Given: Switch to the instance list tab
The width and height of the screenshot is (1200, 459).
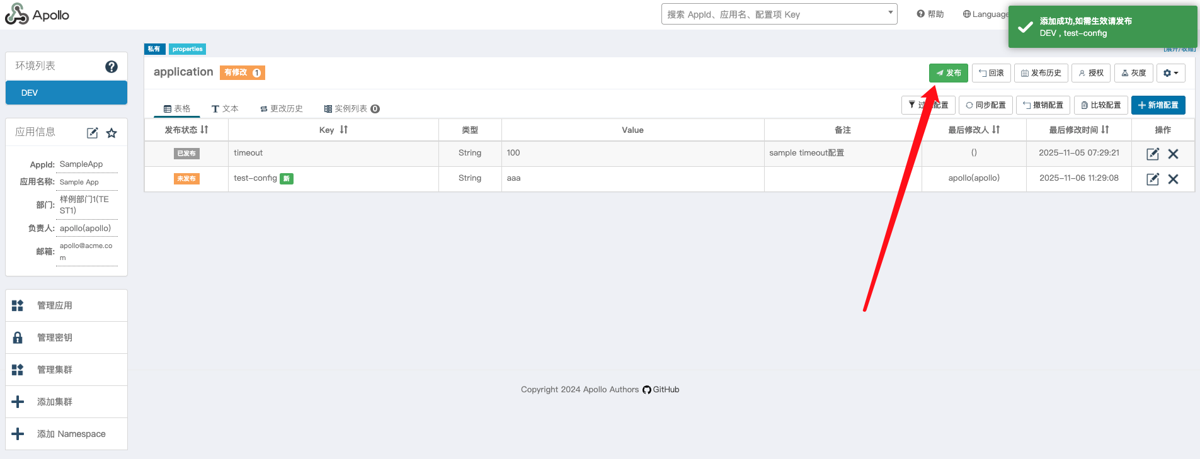Looking at the screenshot, I should pyautogui.click(x=351, y=109).
